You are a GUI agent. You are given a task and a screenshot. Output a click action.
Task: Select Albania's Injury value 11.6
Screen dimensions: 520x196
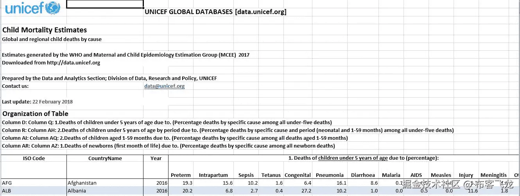coord(472,191)
